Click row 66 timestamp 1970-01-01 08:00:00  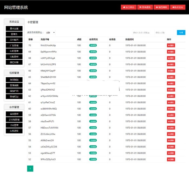(x=135, y=71)
